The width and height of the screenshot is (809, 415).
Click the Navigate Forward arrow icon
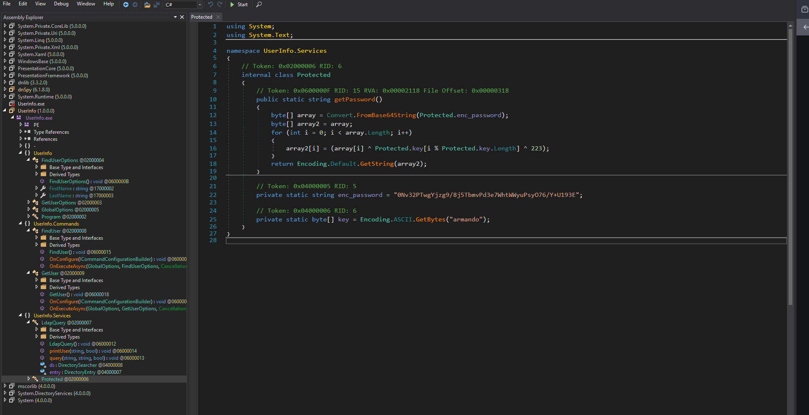(135, 5)
